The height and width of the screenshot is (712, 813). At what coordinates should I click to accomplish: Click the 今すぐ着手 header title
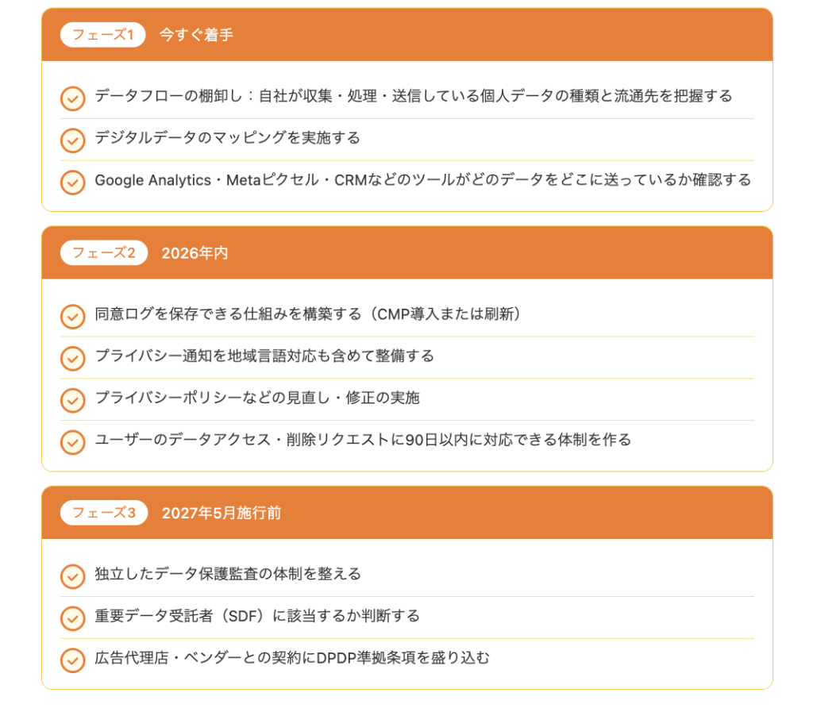pyautogui.click(x=196, y=35)
